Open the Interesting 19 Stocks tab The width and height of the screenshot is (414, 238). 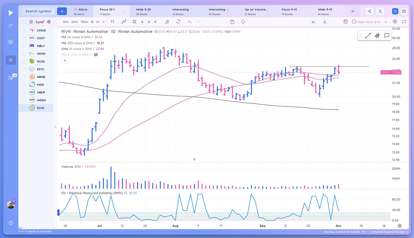click(184, 11)
